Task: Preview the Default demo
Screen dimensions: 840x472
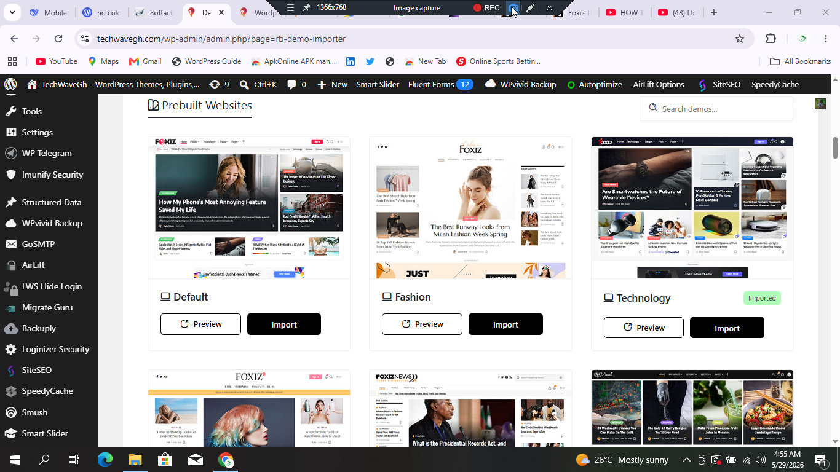Action: click(x=200, y=324)
